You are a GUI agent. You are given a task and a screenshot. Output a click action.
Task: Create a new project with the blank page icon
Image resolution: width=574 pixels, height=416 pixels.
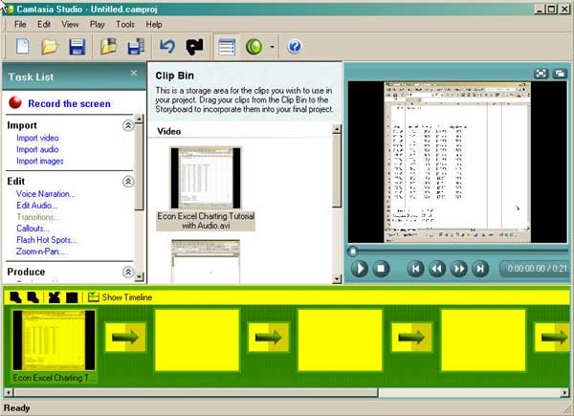tap(23, 47)
